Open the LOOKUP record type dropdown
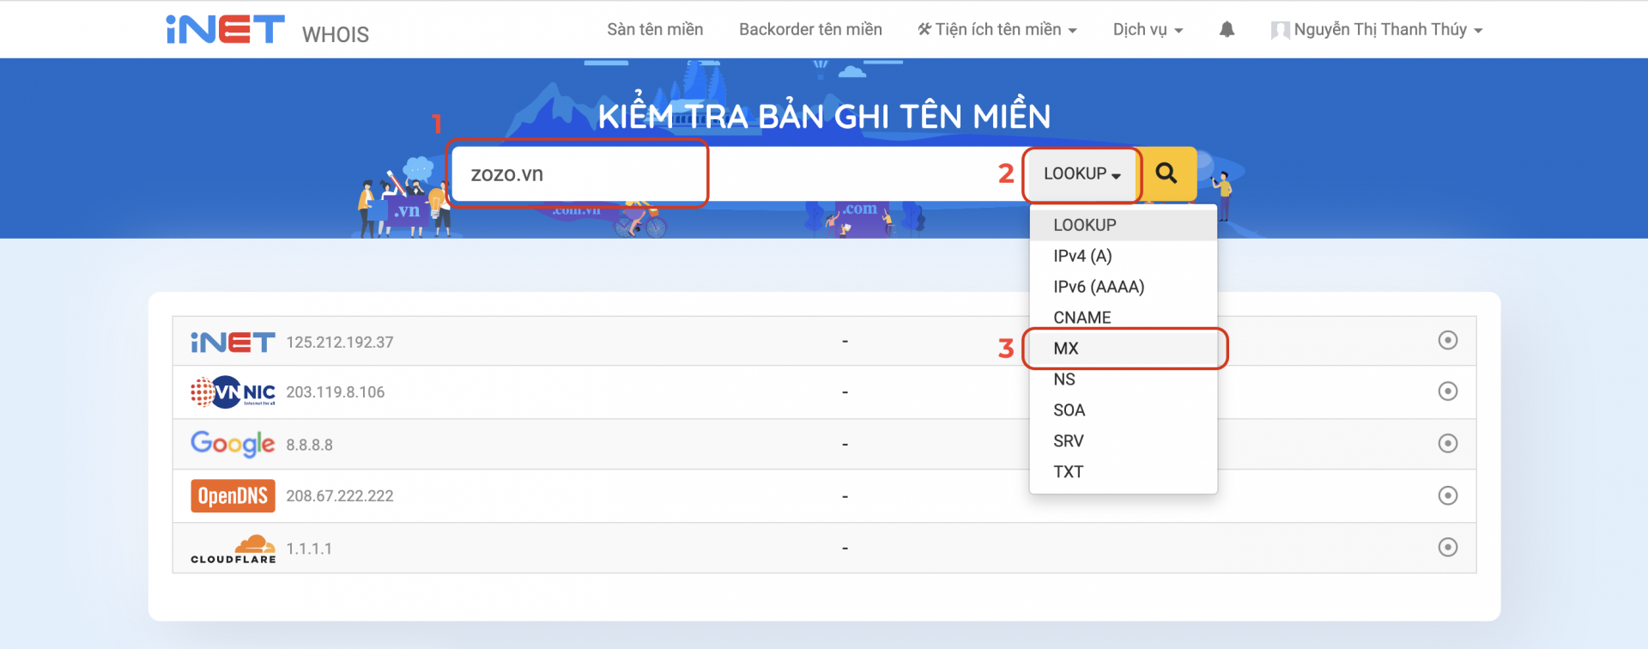This screenshot has height=649, width=1648. pos(1082,173)
